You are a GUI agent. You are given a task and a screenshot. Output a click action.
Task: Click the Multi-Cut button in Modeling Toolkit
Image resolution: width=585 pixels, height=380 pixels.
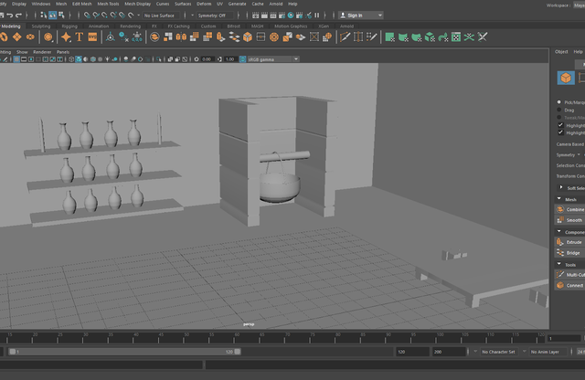point(569,274)
